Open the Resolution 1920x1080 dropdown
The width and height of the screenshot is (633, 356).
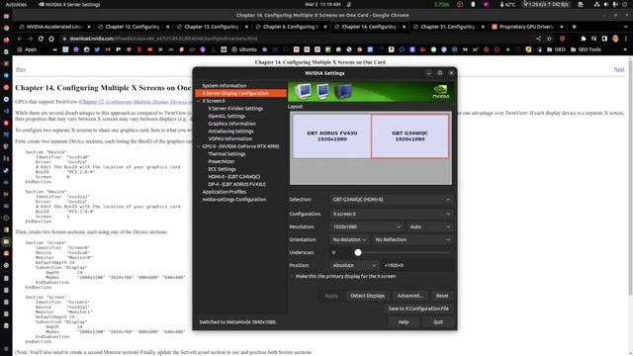[367, 226]
